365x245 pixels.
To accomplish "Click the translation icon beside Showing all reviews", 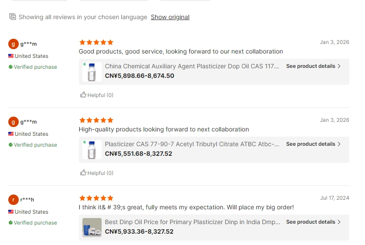I will 13,17.
